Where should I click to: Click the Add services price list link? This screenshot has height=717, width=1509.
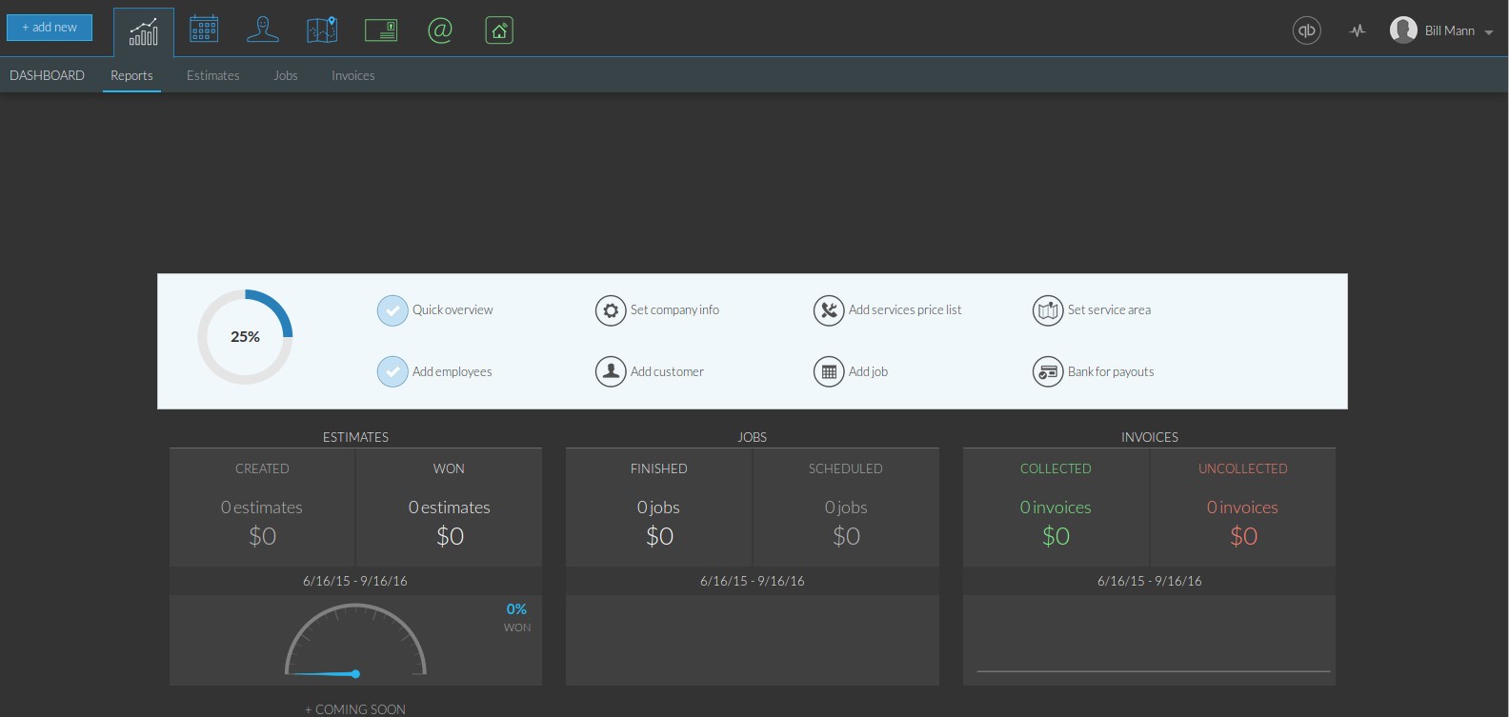click(x=905, y=310)
